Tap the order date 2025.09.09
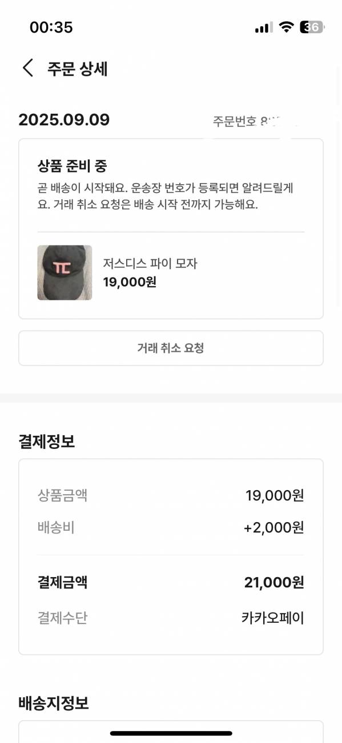342x743 pixels. 64,120
